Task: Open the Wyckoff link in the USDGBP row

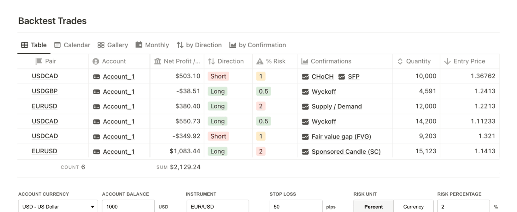Action: tap(324, 92)
